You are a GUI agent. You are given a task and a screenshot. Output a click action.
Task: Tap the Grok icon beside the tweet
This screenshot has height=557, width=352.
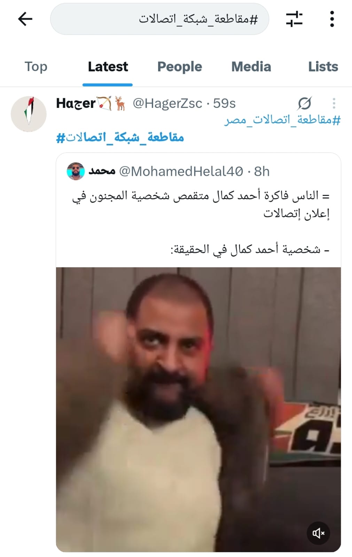[x=305, y=103]
